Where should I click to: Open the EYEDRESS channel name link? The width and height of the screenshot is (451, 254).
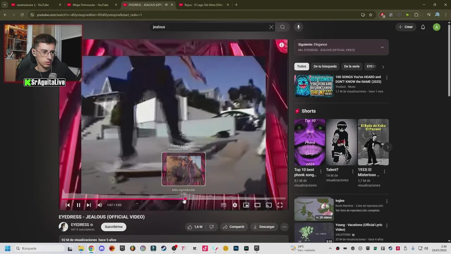point(80,225)
